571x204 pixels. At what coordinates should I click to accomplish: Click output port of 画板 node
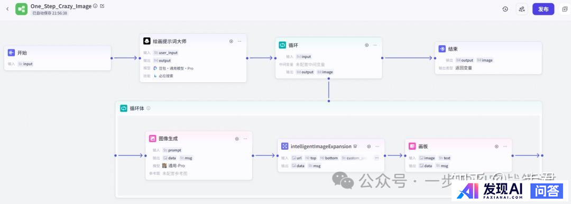click(512, 156)
